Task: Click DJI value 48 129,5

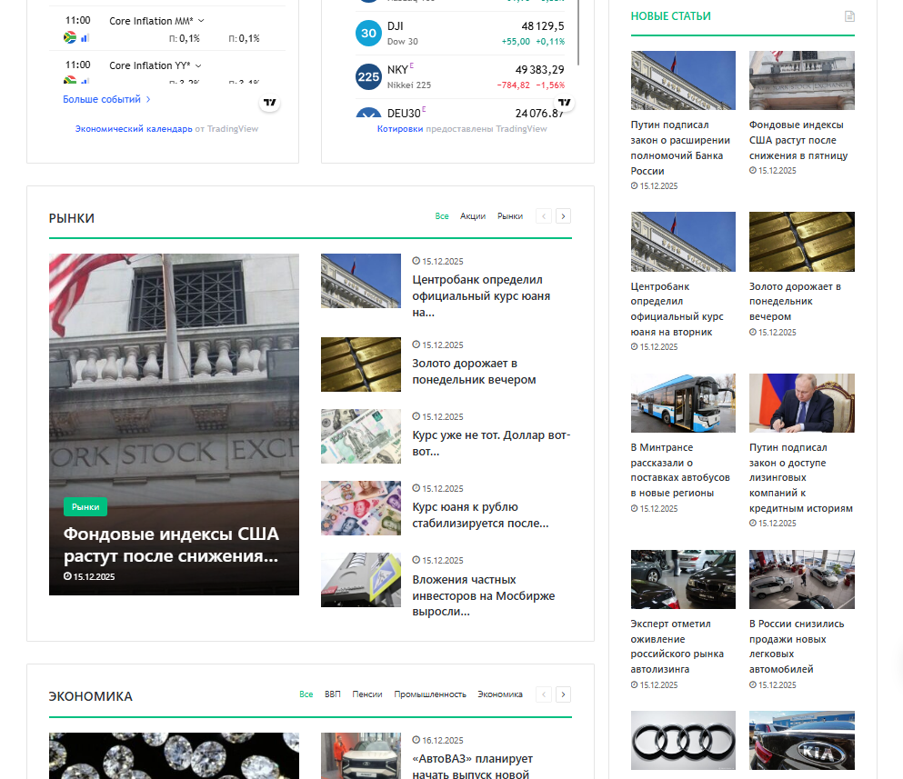Action: (543, 26)
